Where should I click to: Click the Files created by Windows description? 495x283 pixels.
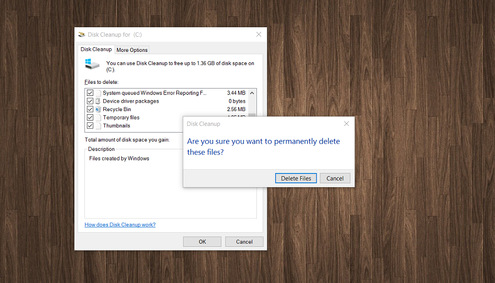point(119,158)
